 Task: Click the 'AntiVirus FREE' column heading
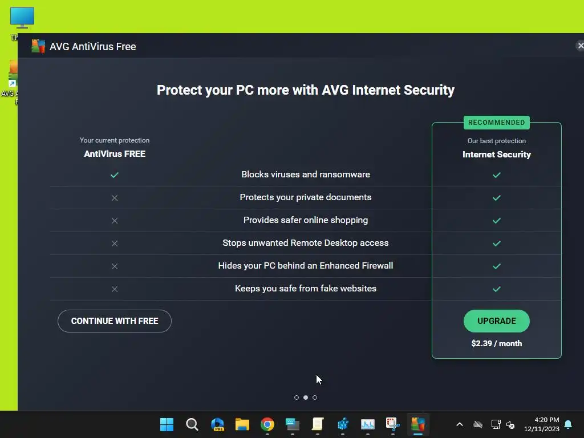(x=114, y=154)
